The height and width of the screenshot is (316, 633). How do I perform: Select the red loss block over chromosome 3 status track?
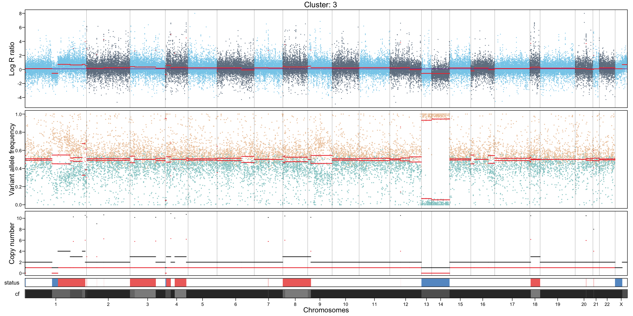143,282
